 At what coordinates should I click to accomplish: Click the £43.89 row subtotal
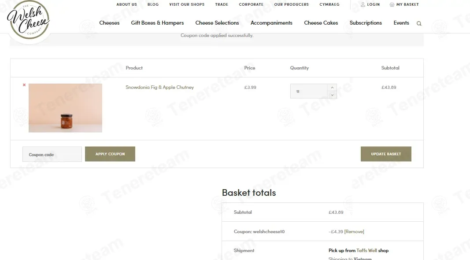click(x=389, y=88)
